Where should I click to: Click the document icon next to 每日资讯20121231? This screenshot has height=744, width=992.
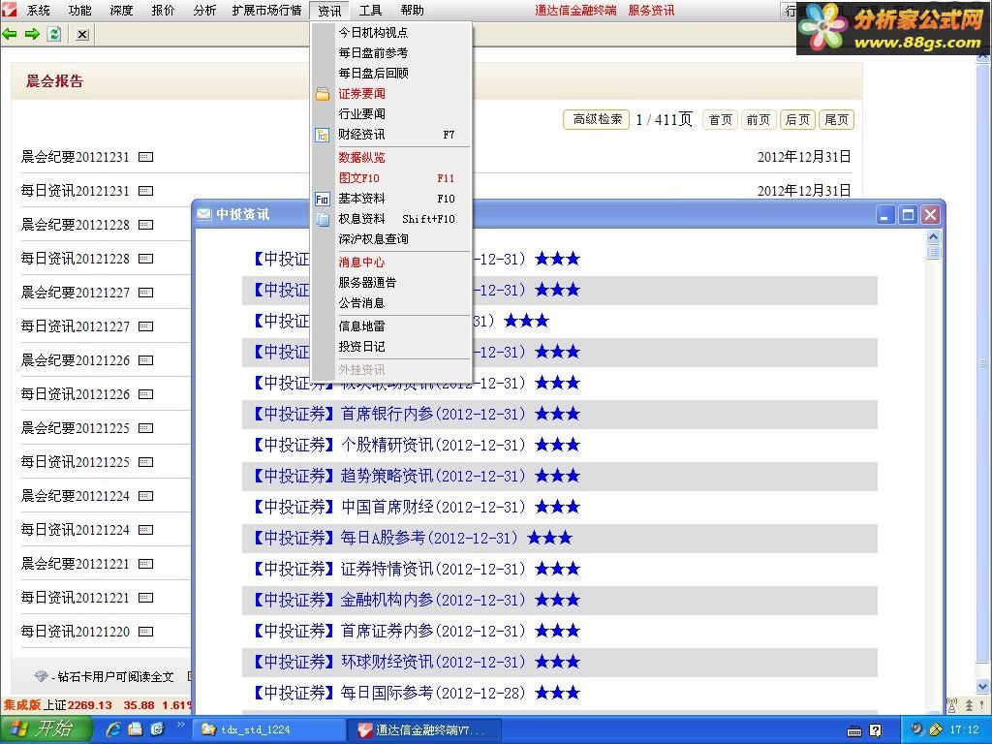(x=145, y=191)
